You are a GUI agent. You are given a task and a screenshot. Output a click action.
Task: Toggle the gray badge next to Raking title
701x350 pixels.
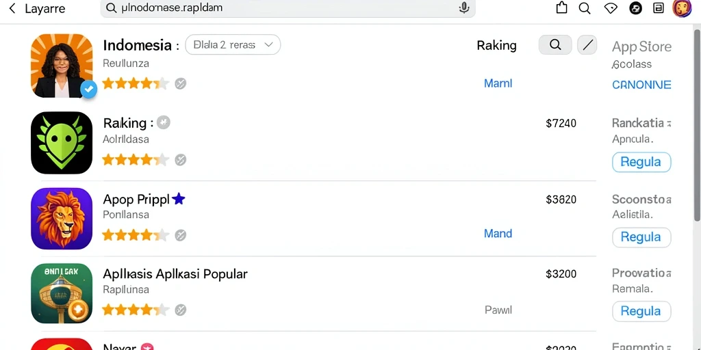point(163,122)
